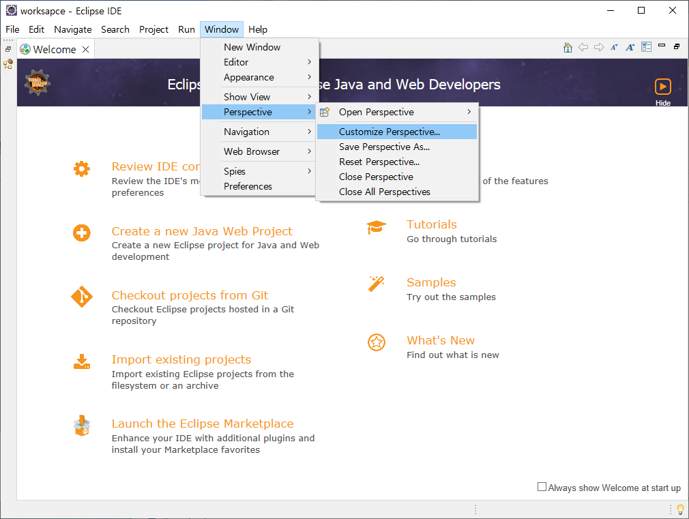689x519 pixels.
Task: Click the What's New star icon
Action: pos(377,342)
